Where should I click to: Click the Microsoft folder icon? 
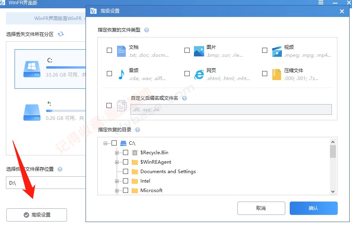click(135, 191)
